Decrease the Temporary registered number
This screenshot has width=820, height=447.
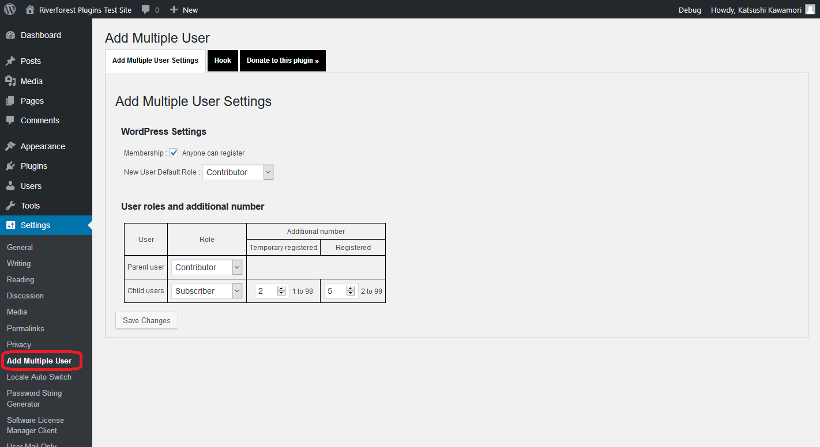[281, 294]
